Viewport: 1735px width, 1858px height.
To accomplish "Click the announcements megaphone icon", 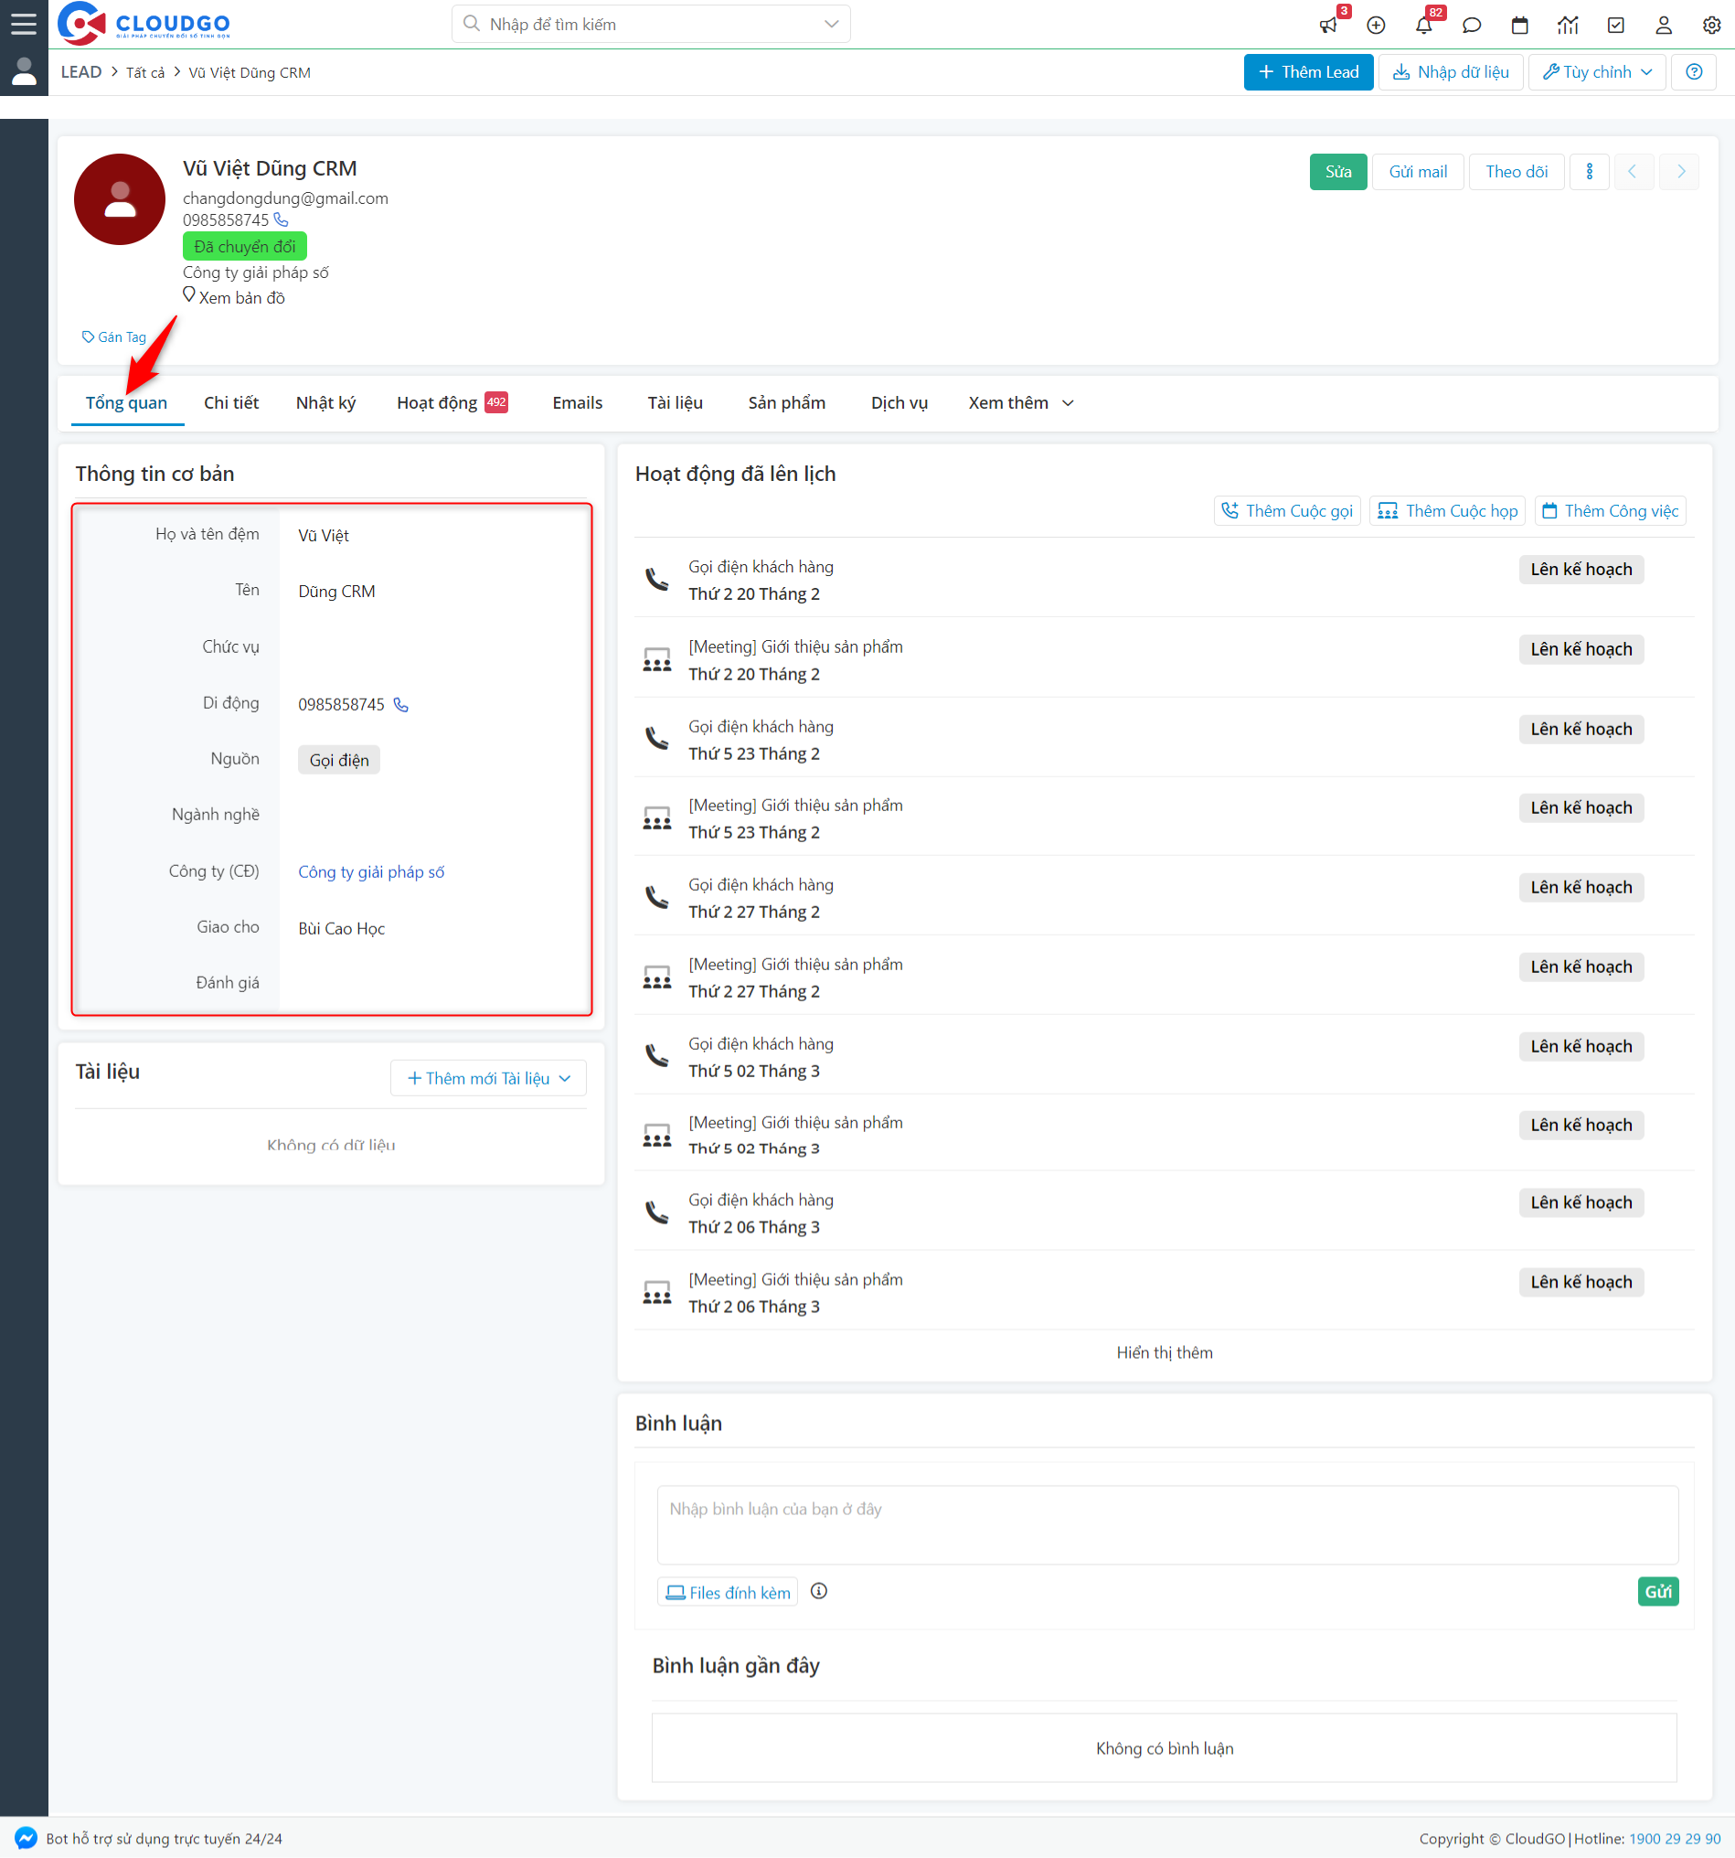I will (x=1327, y=26).
